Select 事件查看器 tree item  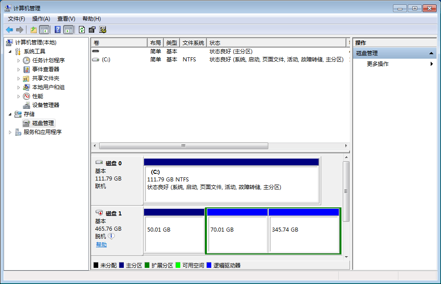46,69
